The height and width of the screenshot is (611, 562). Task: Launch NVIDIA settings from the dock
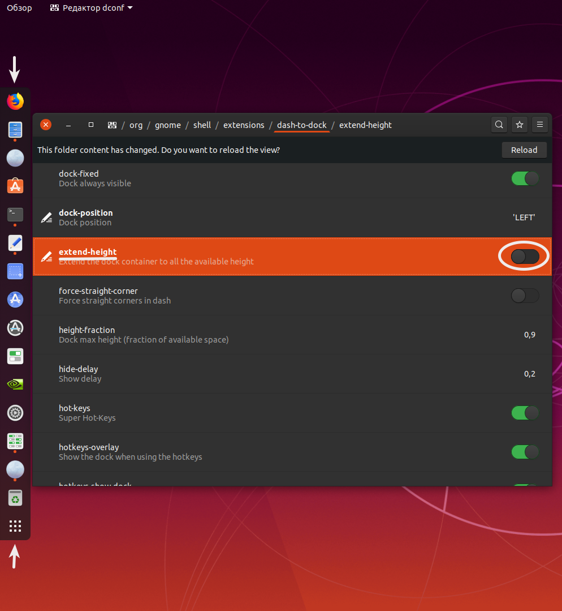click(15, 384)
